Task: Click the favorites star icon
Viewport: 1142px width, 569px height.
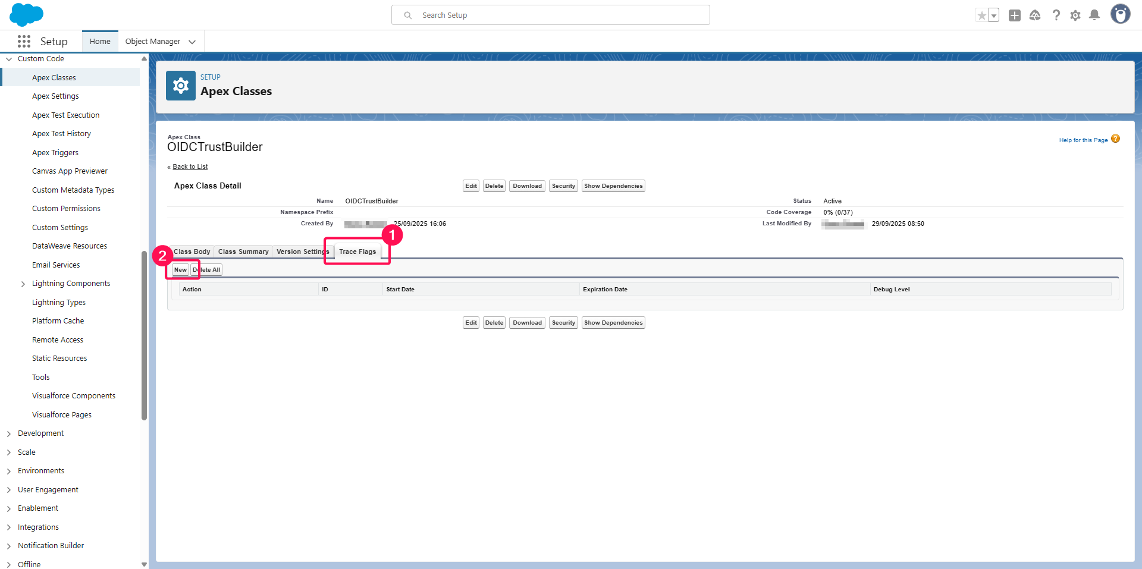Action: 981,15
